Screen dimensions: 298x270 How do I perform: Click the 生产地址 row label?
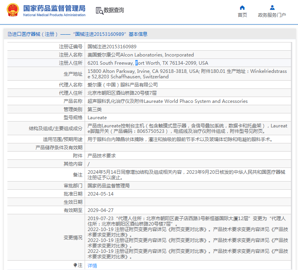73,74
